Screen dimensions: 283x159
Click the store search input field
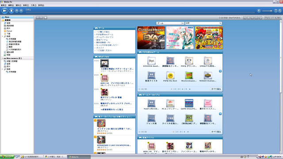(x=202, y=23)
